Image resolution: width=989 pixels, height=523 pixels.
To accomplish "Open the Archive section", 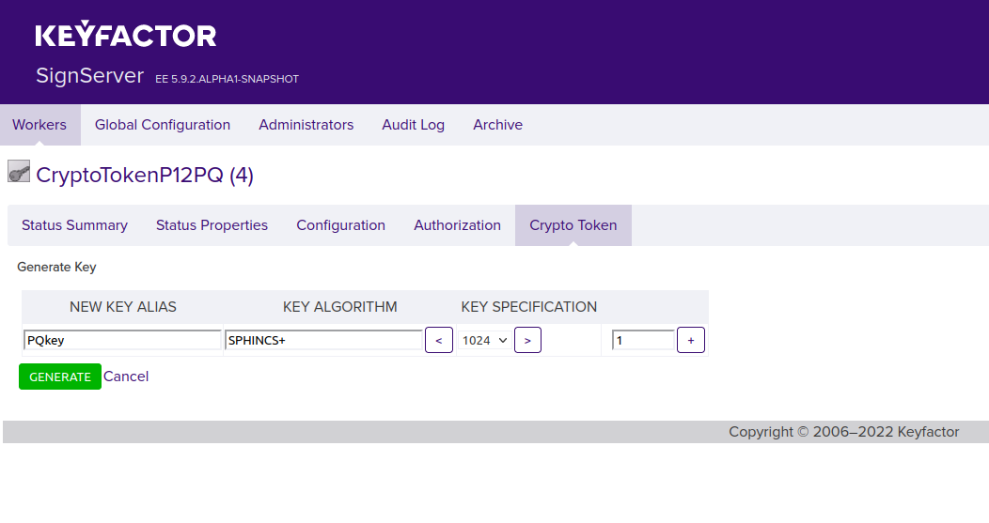I will tap(497, 125).
